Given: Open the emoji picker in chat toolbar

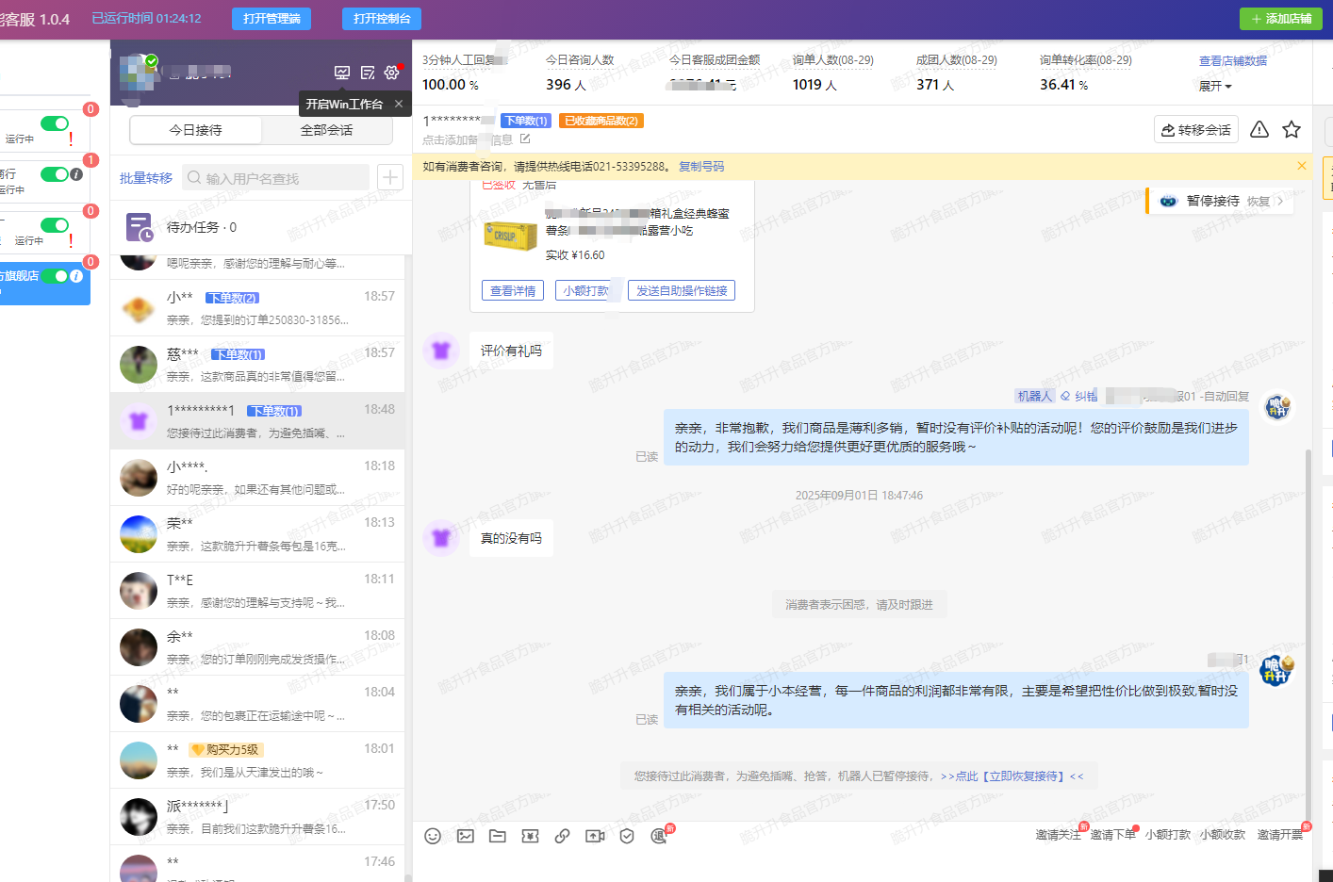Looking at the screenshot, I should click(x=433, y=836).
